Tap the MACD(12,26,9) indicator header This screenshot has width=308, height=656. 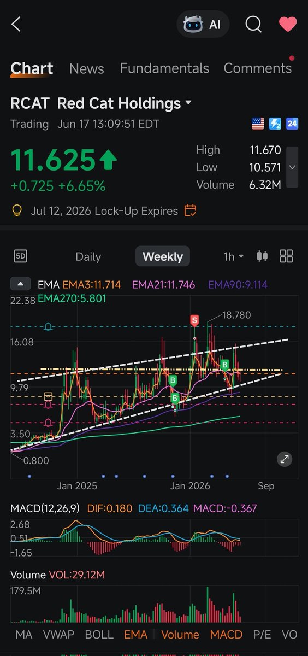[45, 508]
